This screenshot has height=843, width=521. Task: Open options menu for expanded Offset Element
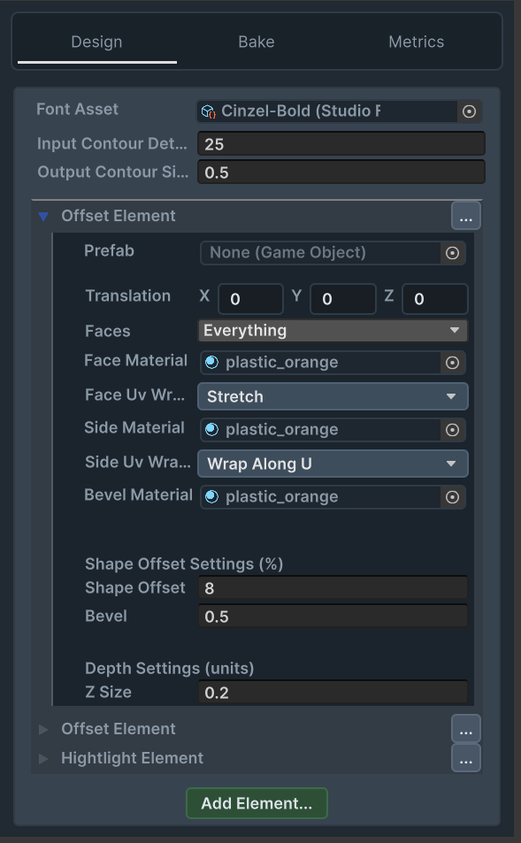pyautogui.click(x=465, y=216)
